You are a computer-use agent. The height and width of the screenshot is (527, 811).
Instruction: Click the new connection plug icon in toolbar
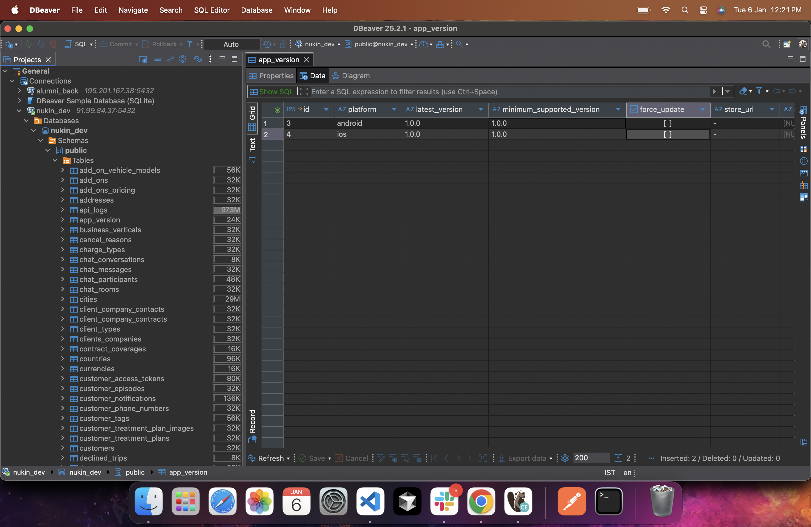[x=9, y=44]
